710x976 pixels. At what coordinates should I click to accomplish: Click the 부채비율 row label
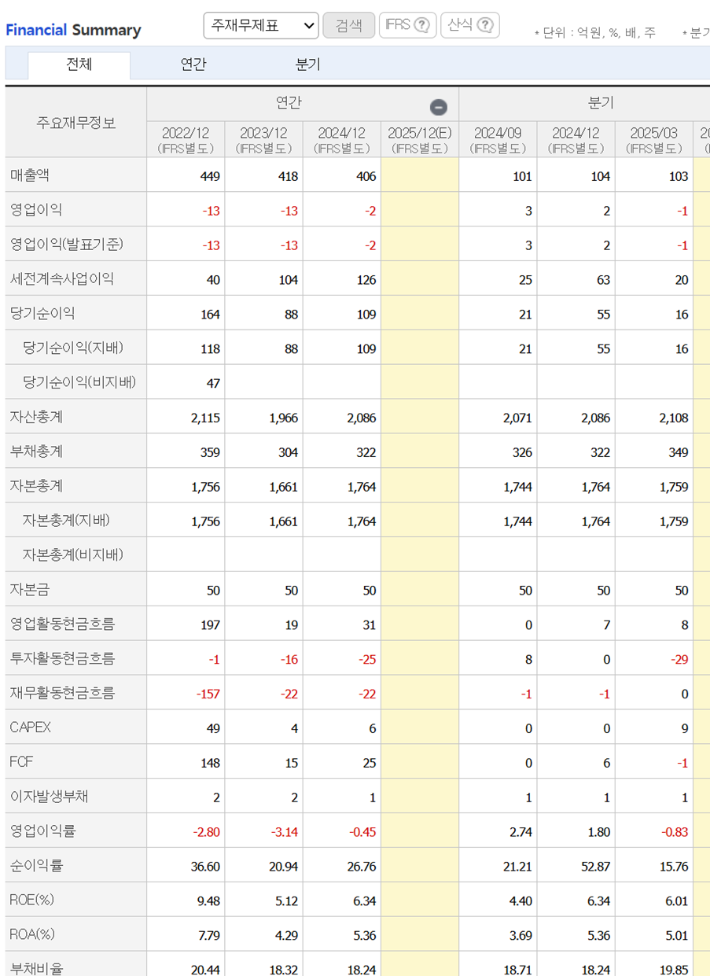click(35, 967)
